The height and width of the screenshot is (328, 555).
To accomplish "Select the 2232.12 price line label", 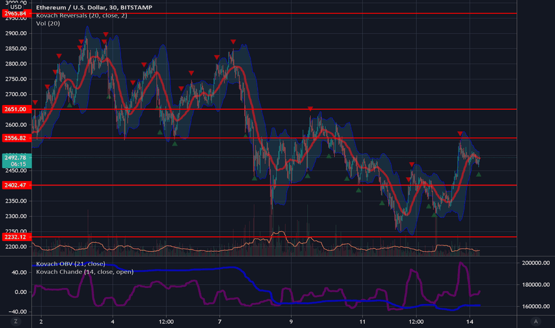I will coord(16,237).
